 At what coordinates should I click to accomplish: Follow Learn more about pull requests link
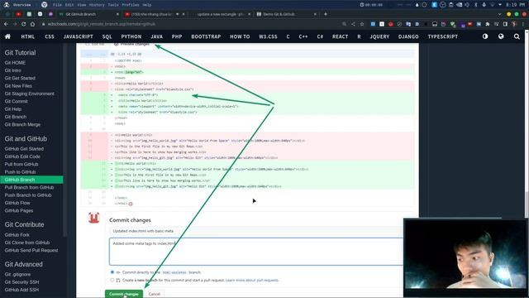coord(251,280)
